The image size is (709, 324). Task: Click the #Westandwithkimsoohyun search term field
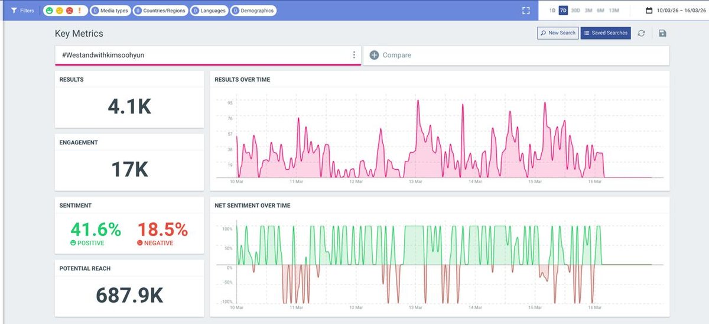(207, 55)
